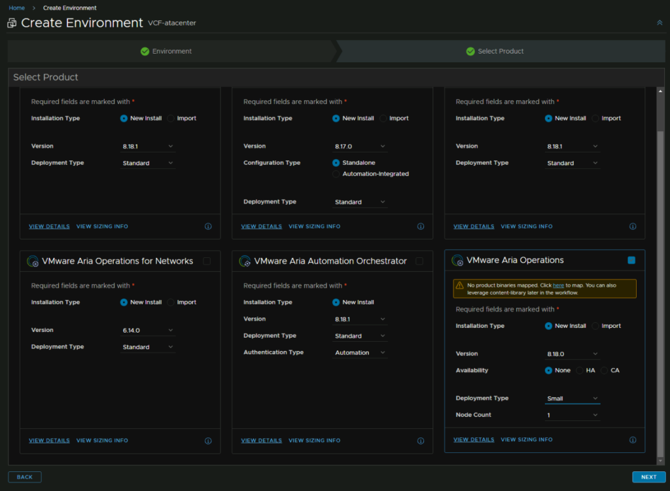
Task: Uncheck the VMware Aria Operations checkbox
Action: coord(631,261)
